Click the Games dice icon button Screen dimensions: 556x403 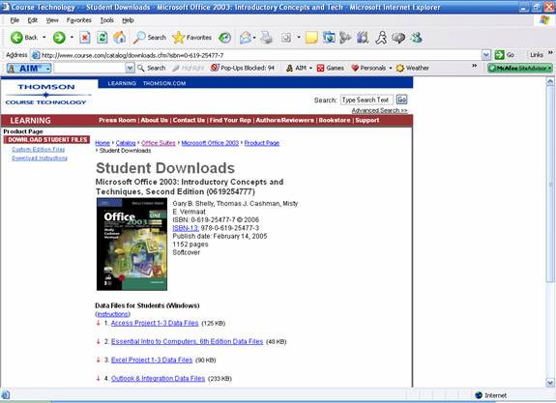(330, 68)
